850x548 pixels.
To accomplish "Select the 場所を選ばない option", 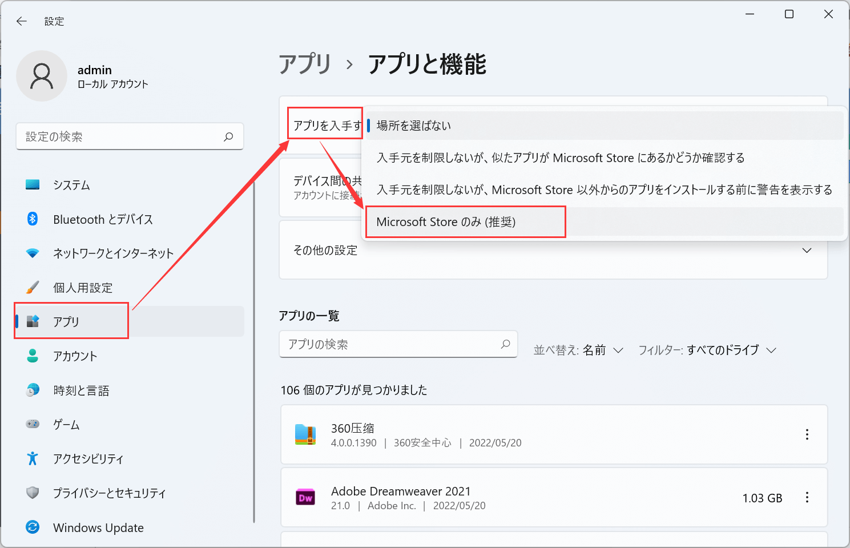I will coord(413,125).
